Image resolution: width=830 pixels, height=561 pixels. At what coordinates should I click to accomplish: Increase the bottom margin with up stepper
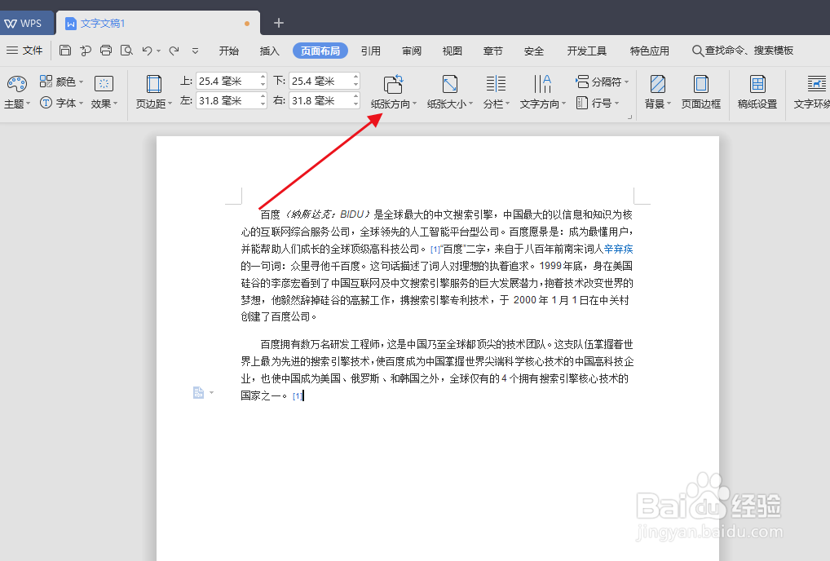click(x=355, y=77)
